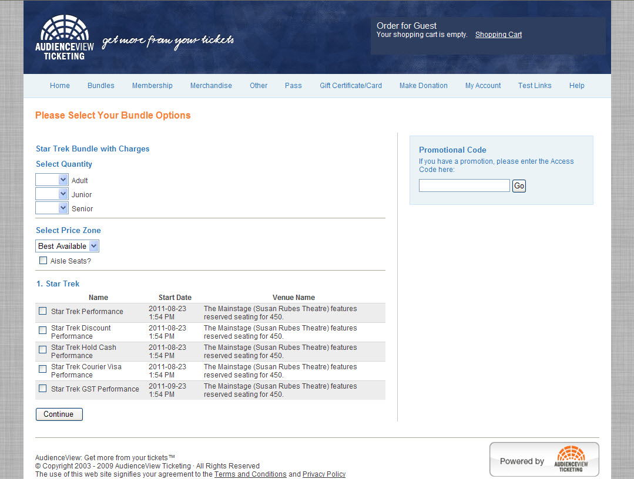
Task: Tick the Star Trek Performance checkbox
Action: [42, 311]
